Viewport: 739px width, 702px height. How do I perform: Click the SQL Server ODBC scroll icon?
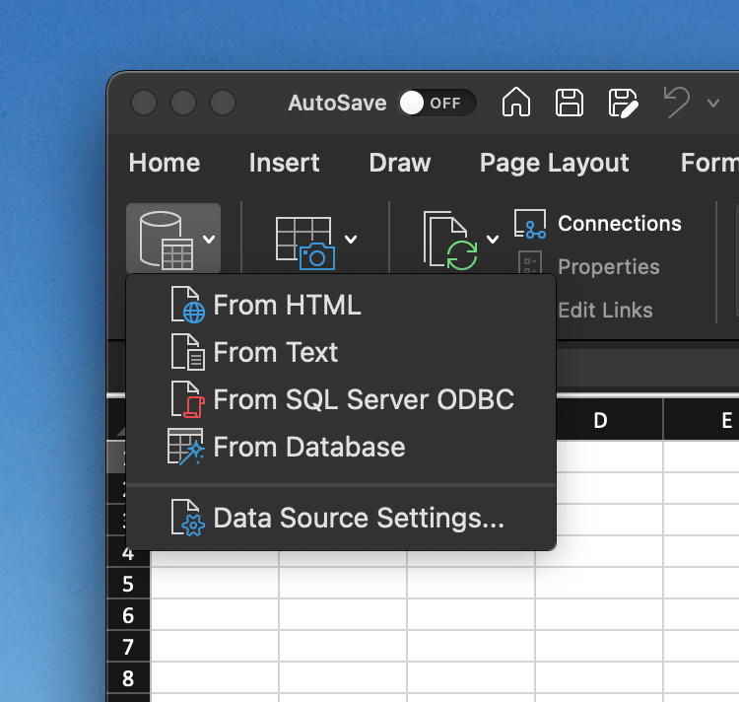(187, 399)
